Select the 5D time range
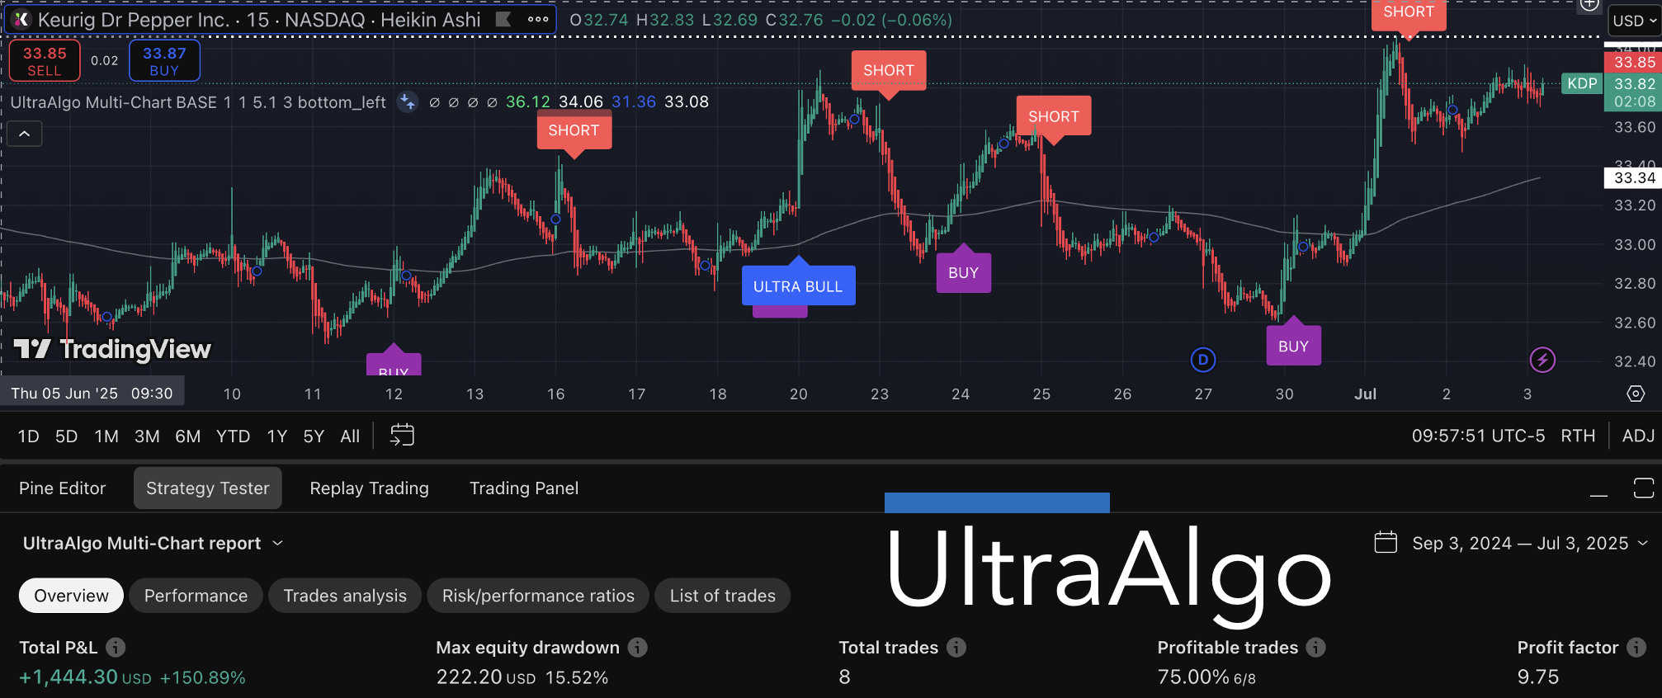 [66, 436]
